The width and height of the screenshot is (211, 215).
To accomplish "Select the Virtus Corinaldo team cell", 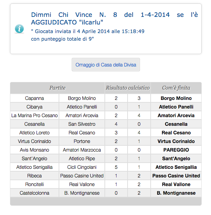I will [34, 141].
